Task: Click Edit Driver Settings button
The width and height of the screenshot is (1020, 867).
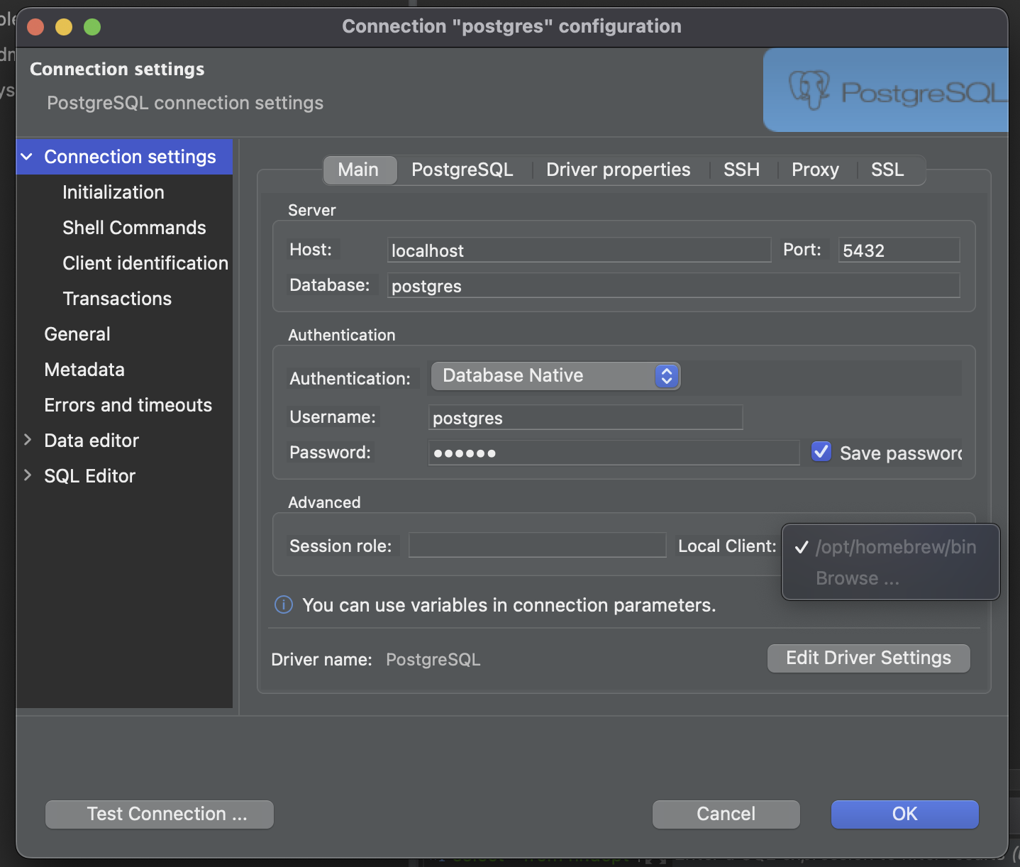Action: pyautogui.click(x=868, y=658)
